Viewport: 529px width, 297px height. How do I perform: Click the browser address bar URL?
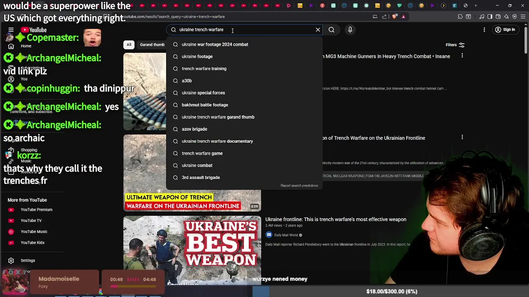[174, 16]
